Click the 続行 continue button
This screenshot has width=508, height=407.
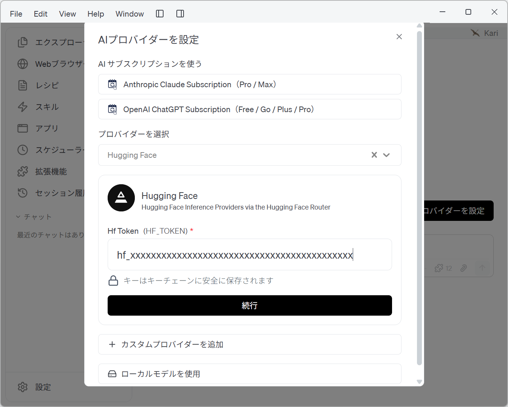pos(250,305)
